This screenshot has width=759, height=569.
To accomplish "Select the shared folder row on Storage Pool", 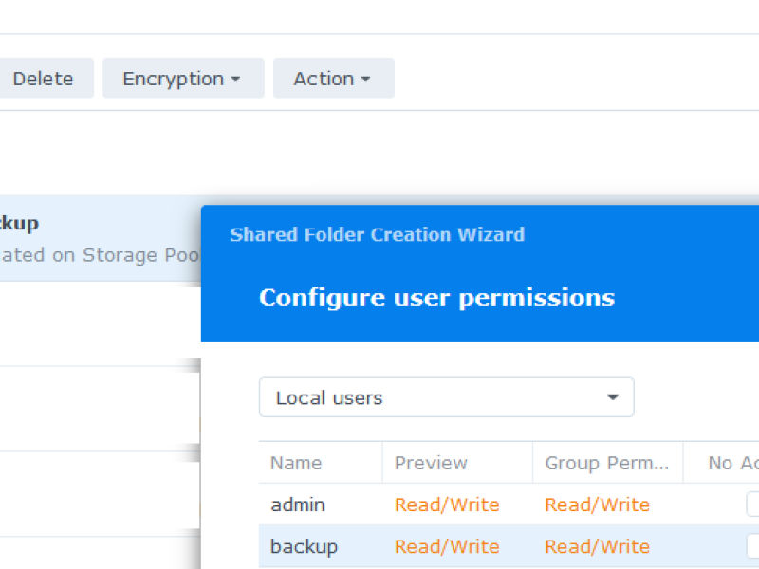I will coord(101,239).
